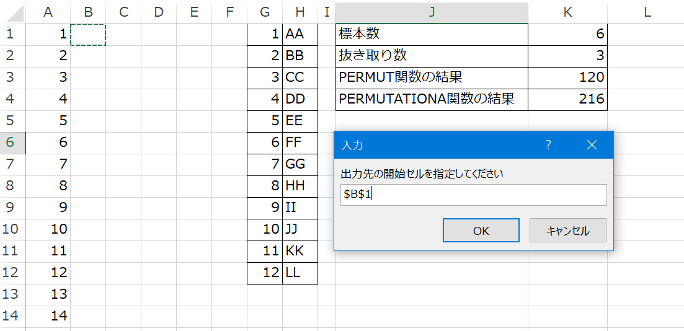Click the PERMUTATIONA関数の結果 cell
Screen dimensions: 684x331
[x=432, y=99]
